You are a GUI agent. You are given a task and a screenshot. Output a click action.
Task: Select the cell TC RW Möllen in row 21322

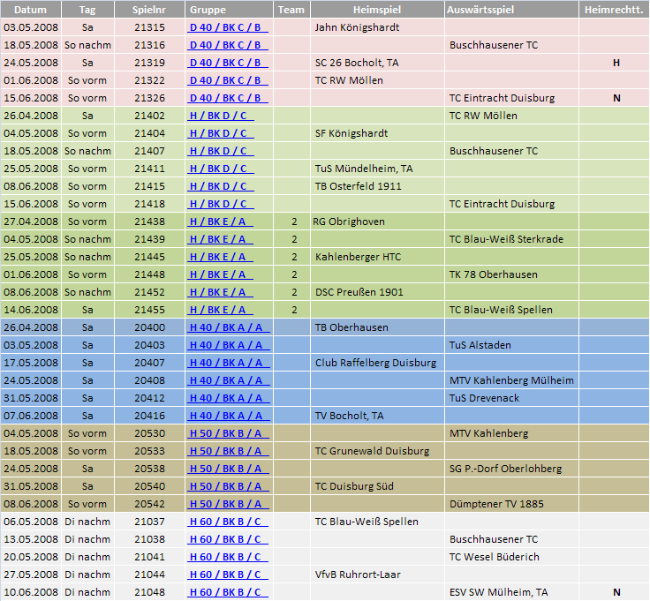pos(377,80)
